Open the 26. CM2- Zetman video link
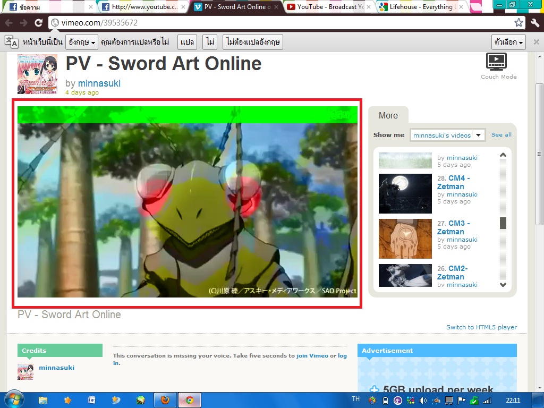The image size is (544, 408). point(453,273)
